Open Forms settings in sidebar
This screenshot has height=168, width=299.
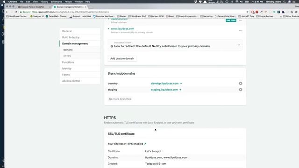[80, 75]
